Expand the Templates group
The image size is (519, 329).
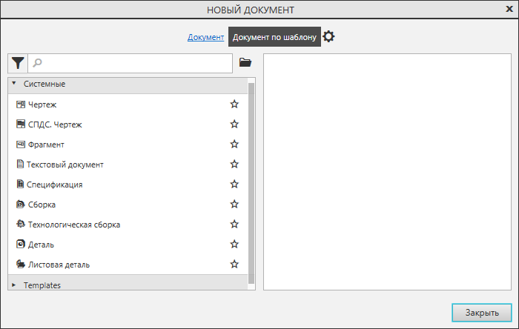(x=14, y=285)
